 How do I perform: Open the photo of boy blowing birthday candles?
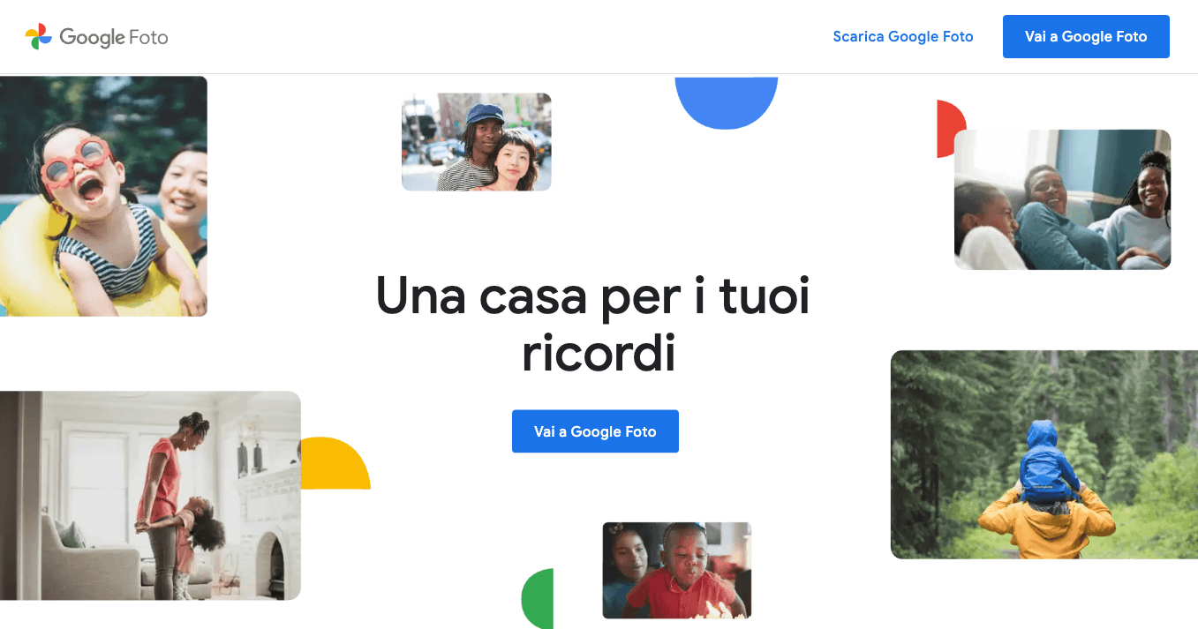point(677,570)
